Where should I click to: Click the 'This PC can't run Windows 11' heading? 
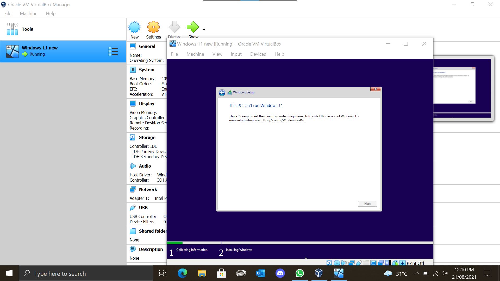click(x=256, y=105)
